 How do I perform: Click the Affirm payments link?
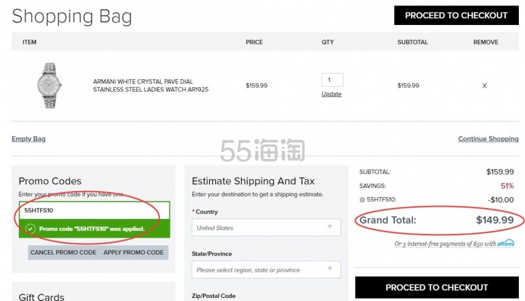pos(454,244)
